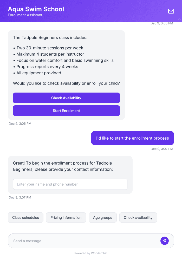The height and width of the screenshot is (260, 182).
Task: Click the Dec 9, 3:06 PM bot timestamp
Action: tap(20, 123)
